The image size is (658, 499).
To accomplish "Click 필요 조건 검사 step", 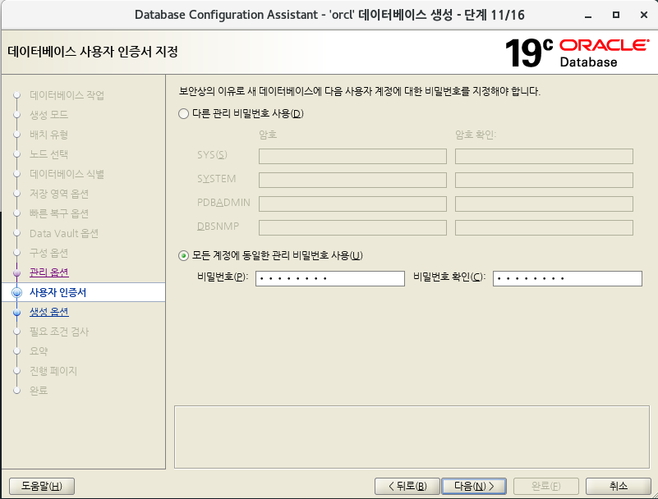I will pyautogui.click(x=59, y=332).
